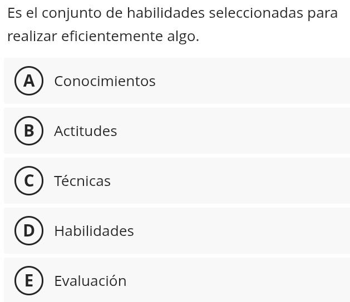This screenshot has width=350, height=302.
Task: Choose the answer Actitudes
Action: click(x=86, y=130)
